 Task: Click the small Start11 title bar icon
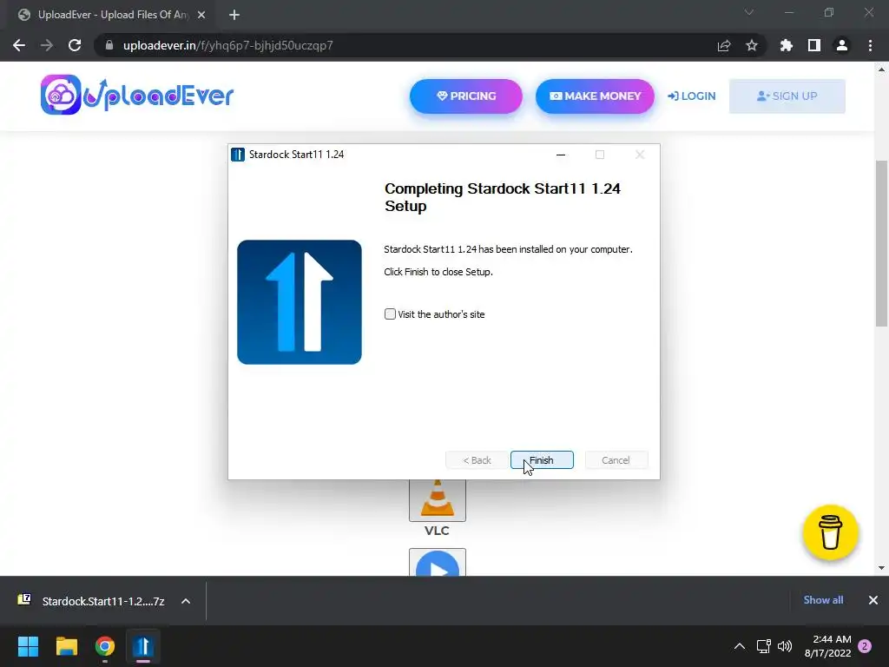coord(238,155)
